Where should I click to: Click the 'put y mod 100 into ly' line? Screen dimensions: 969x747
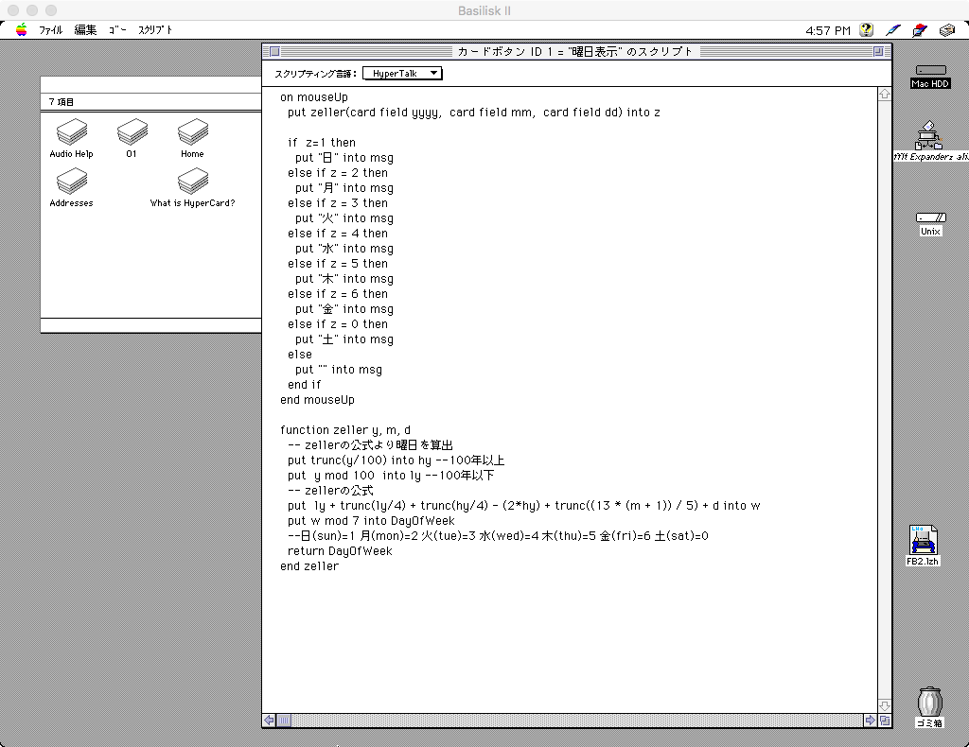[391, 476]
